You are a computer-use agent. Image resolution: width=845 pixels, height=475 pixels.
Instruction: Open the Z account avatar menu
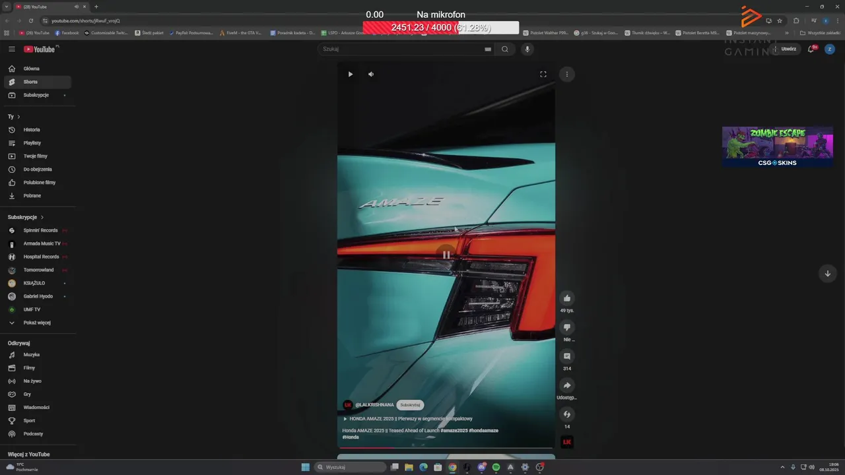[830, 49]
